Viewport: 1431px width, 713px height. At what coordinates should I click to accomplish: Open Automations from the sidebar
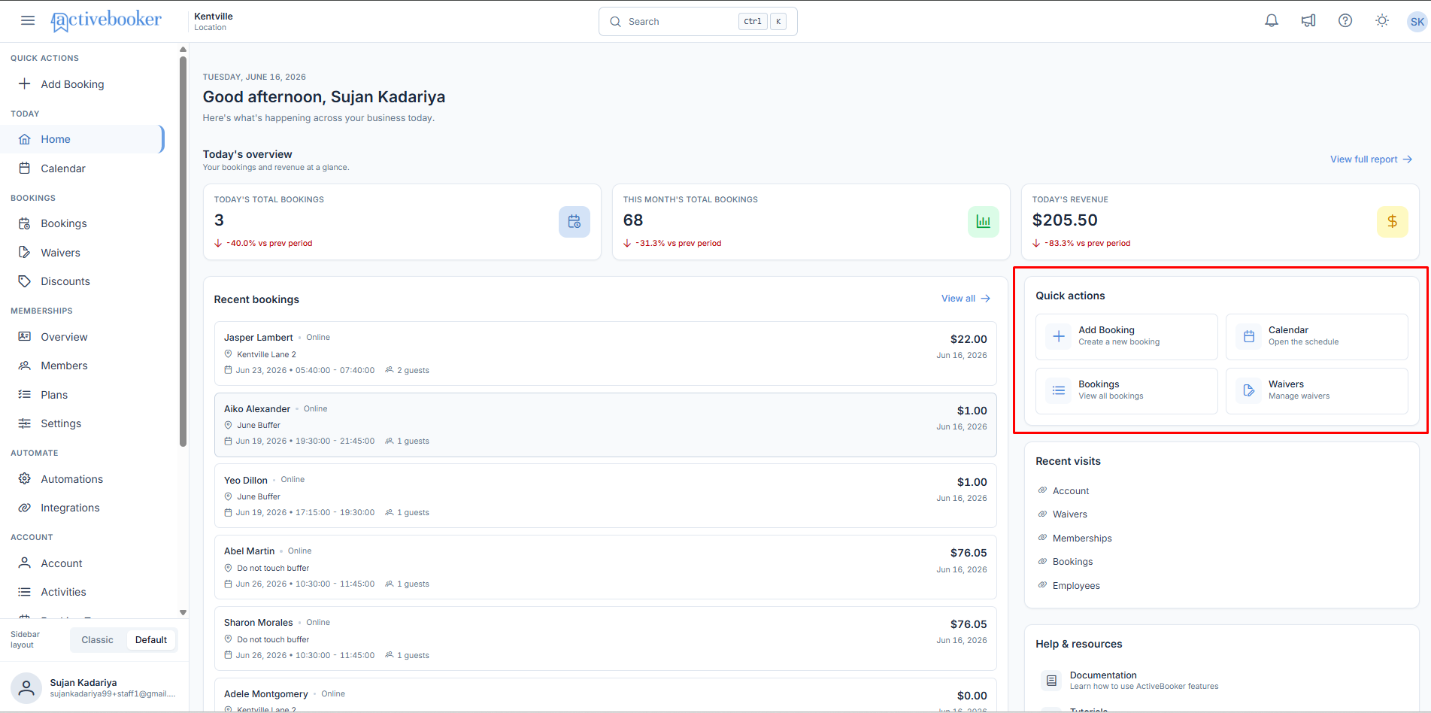pos(83,479)
